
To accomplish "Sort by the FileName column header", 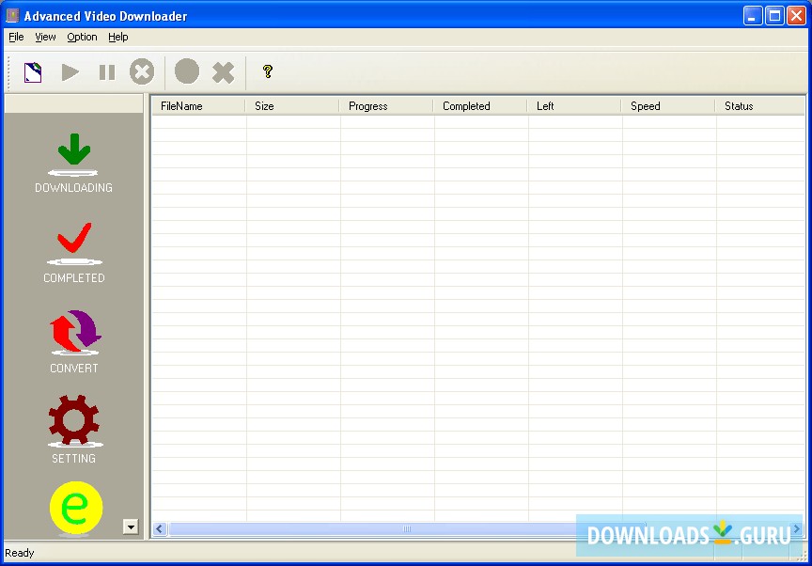I will (198, 106).
